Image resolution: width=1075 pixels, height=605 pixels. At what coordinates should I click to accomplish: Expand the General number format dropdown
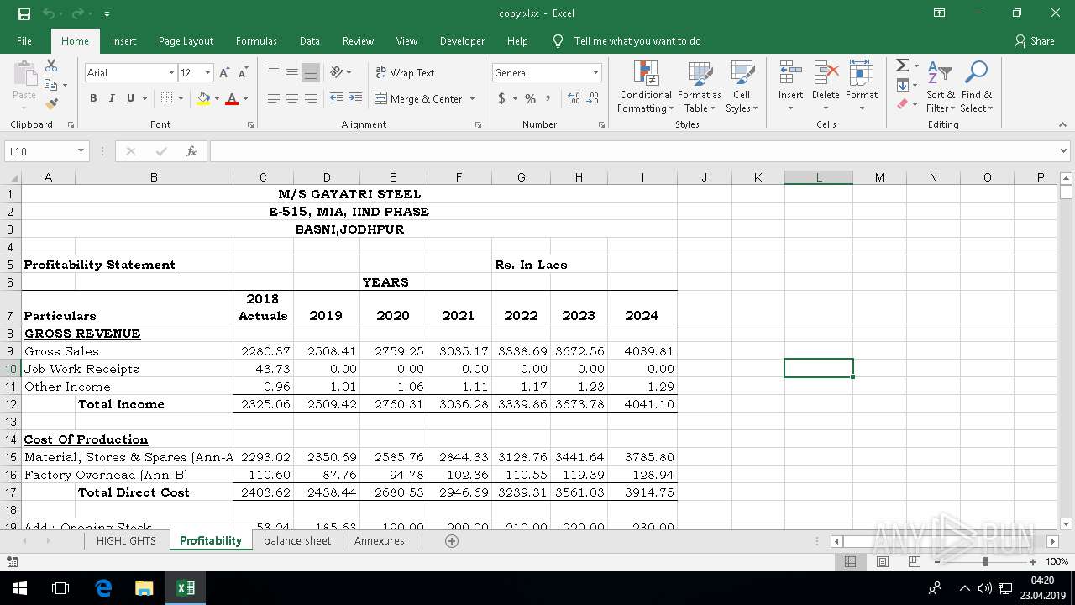click(595, 73)
